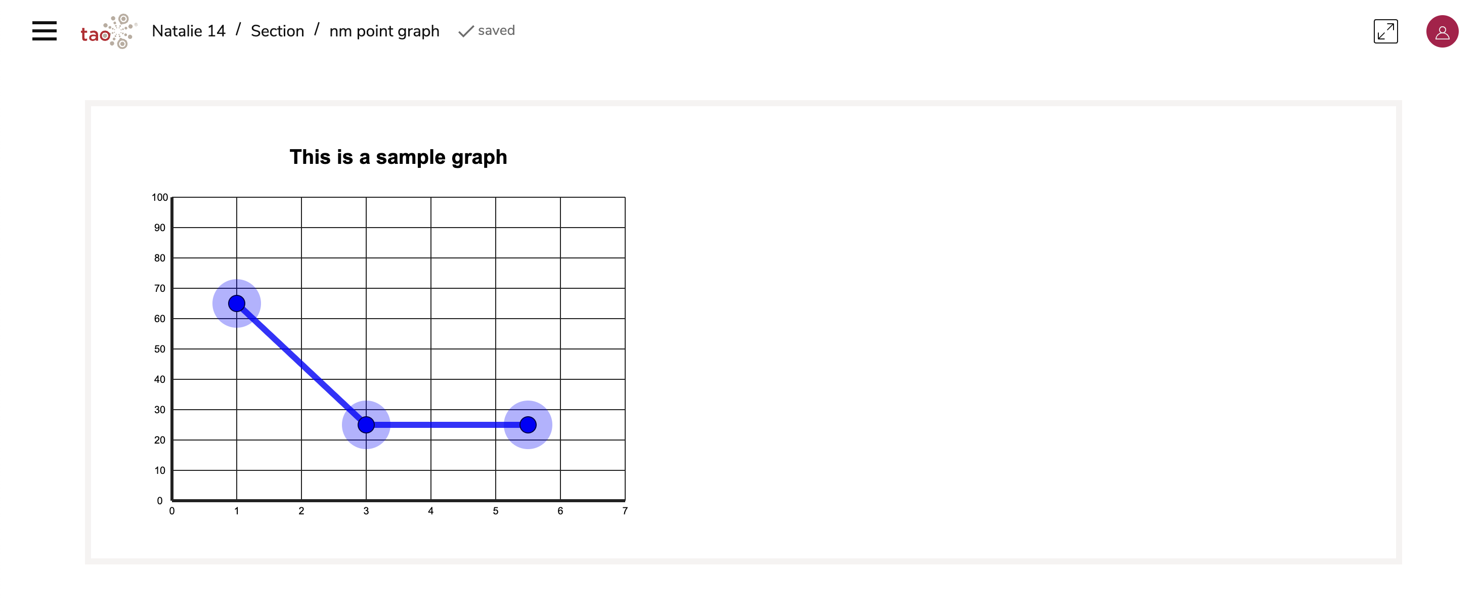The width and height of the screenshot is (1479, 614).
Task: Click the sample graph title text
Action: coord(398,157)
